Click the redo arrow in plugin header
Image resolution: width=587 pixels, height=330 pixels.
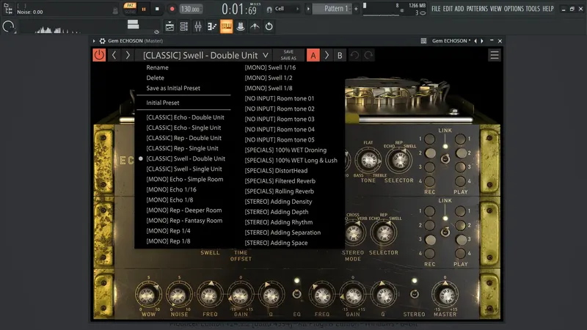[x=368, y=55]
